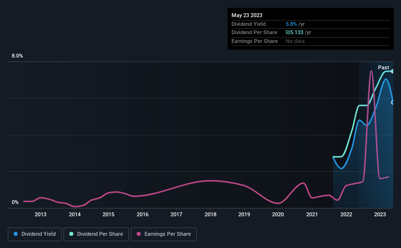Select the 2023 label on the x-axis
401x248 pixels.
[380, 214]
